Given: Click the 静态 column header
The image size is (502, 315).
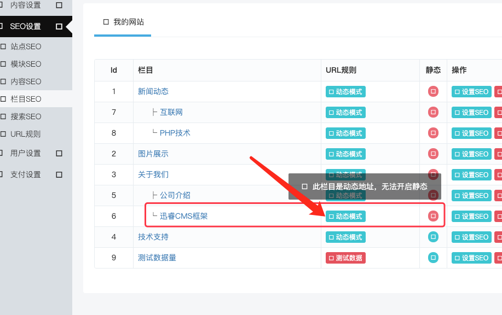Looking at the screenshot, I should (x=433, y=71).
